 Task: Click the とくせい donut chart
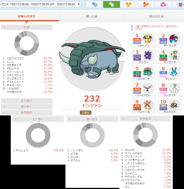pyautogui.click(x=38, y=135)
